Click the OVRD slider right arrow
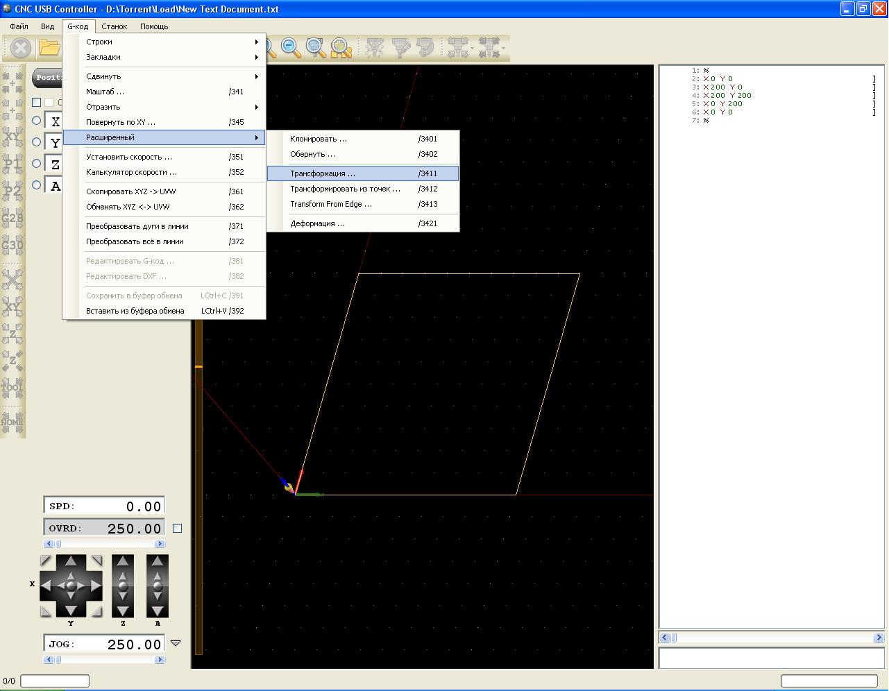The height and width of the screenshot is (691, 889). (x=160, y=544)
